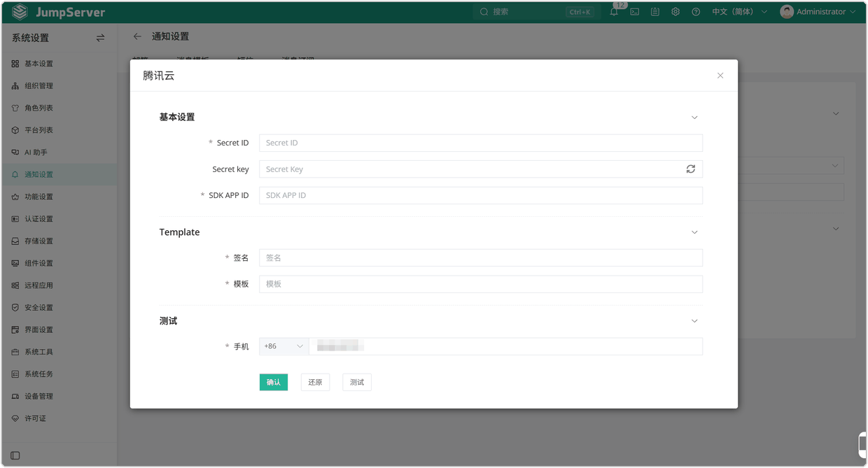
Task: Open the notifications bell icon
Action: pyautogui.click(x=614, y=12)
